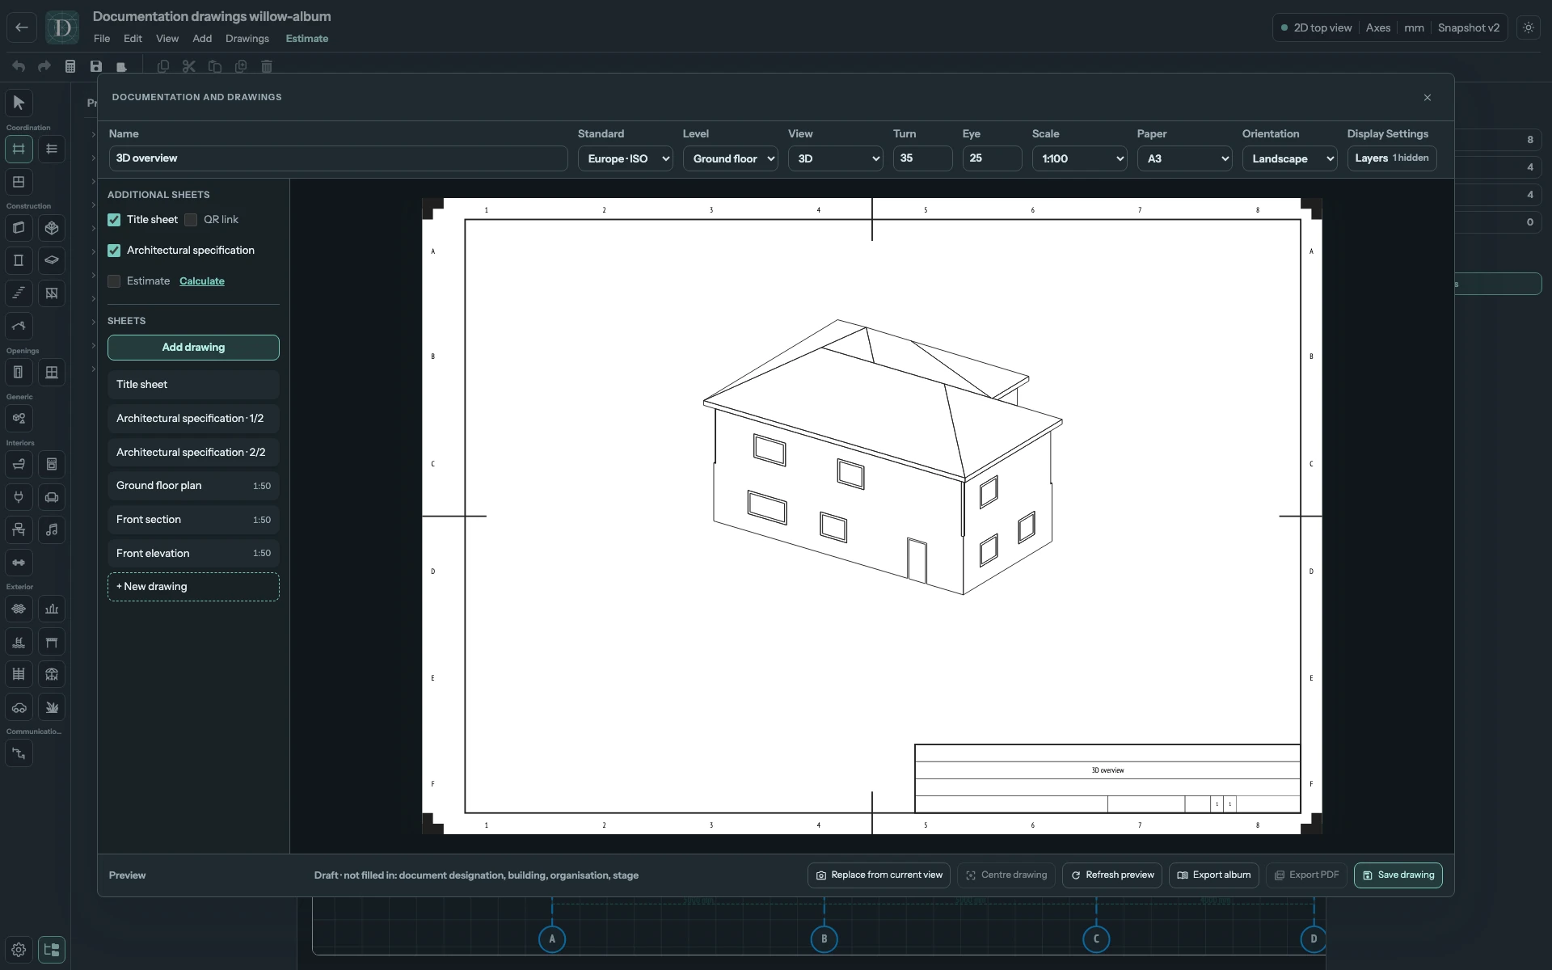1552x970 pixels.
Task: Select the door tool under Openings
Action: pos(19,373)
